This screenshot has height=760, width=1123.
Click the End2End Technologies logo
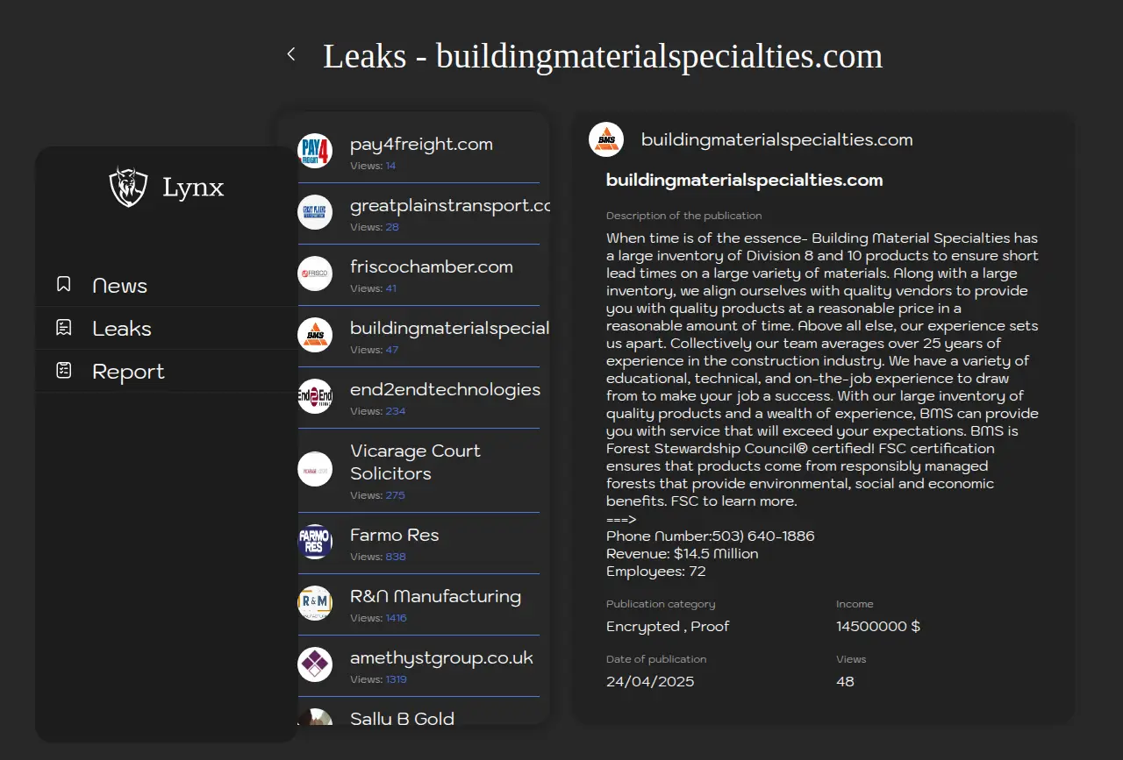315,396
